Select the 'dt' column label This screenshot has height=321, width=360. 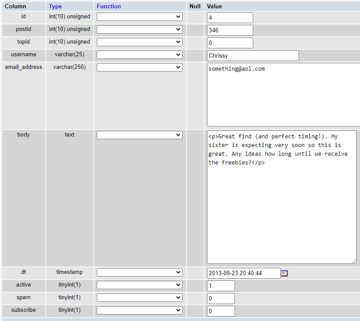coord(24,272)
